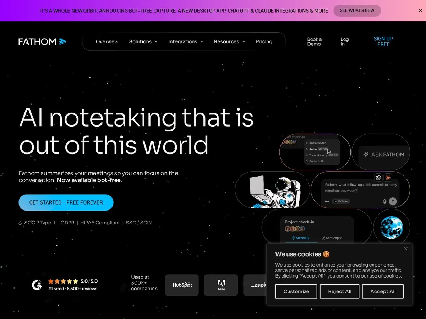Click the Book a Demo link
This screenshot has height=319, width=426.
tap(315, 41)
